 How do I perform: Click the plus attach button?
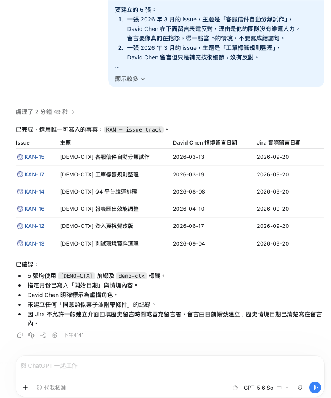pyautogui.click(x=25, y=388)
